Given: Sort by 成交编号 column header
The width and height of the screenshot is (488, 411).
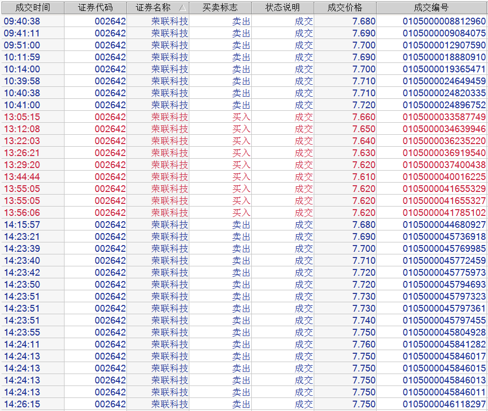Looking at the screenshot, I should coord(431,7).
